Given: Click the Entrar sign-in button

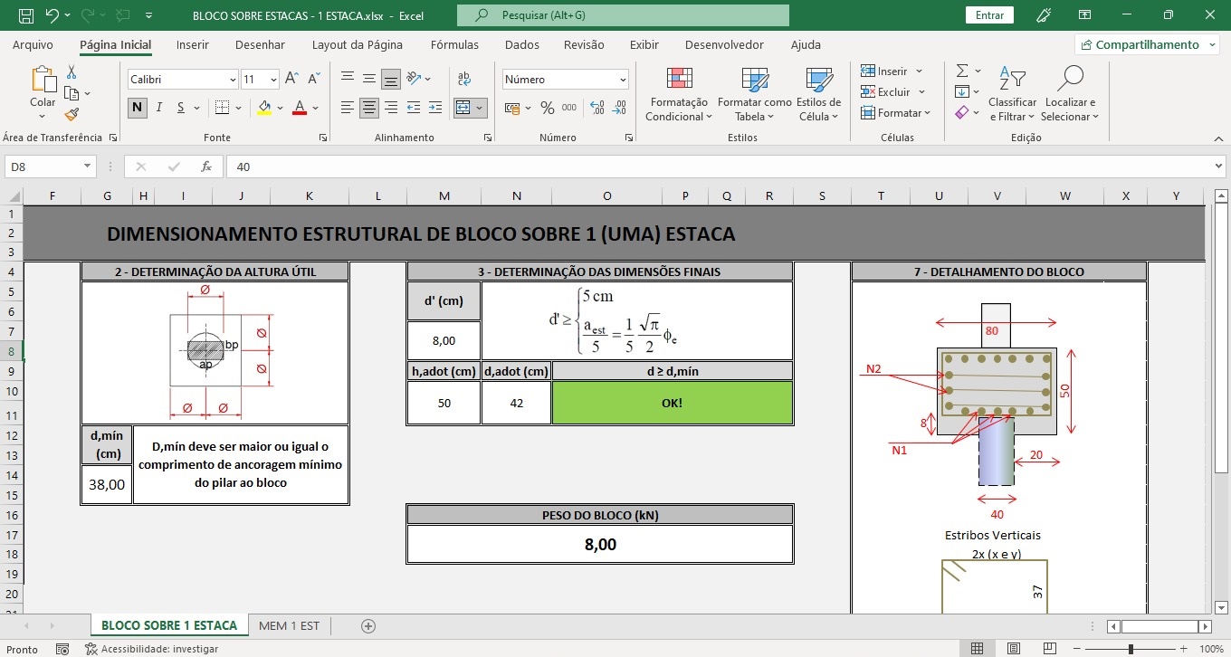Looking at the screenshot, I should [x=989, y=15].
